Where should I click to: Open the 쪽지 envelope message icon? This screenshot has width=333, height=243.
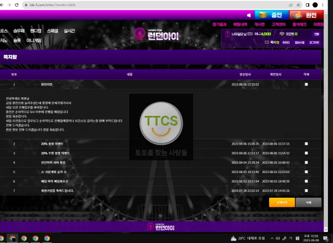point(267,42)
